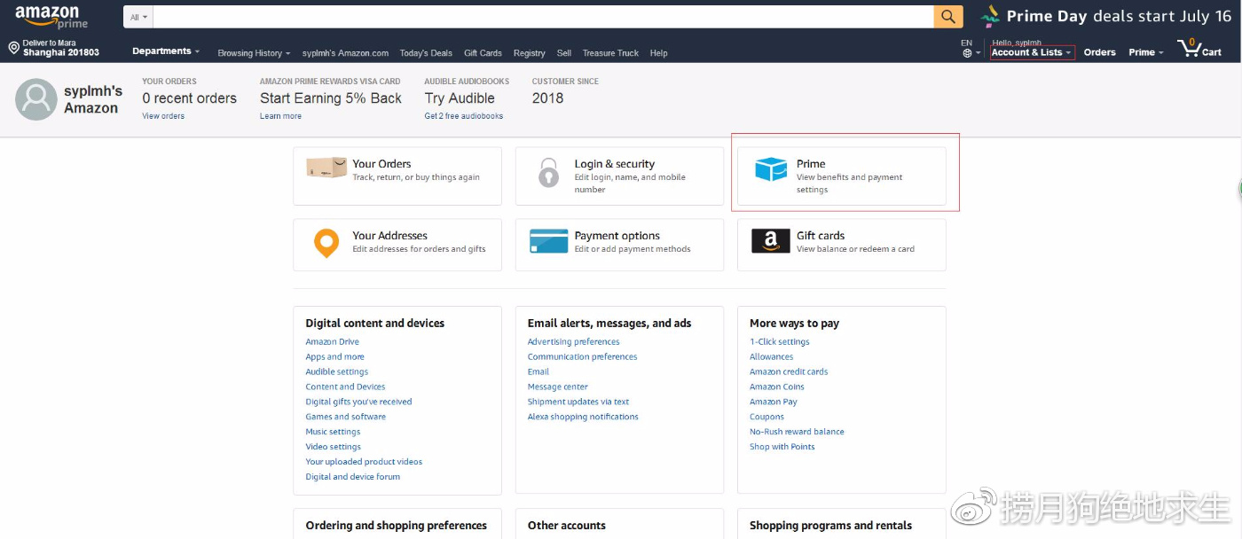Click 0 recent orders text
1242x539 pixels.
coord(189,98)
